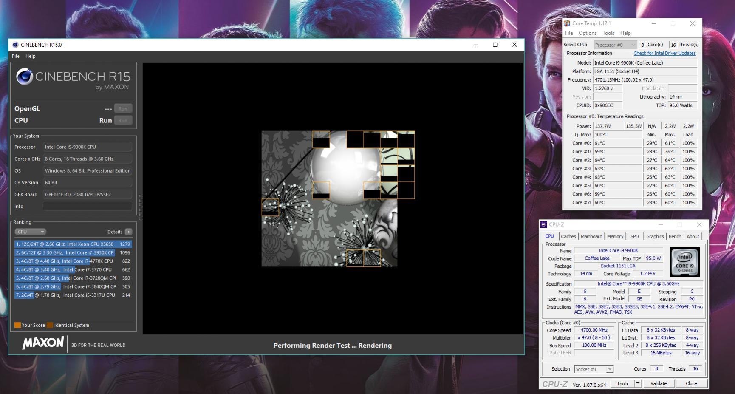Select the Intel Core i7-3930K ranking row

(73, 252)
